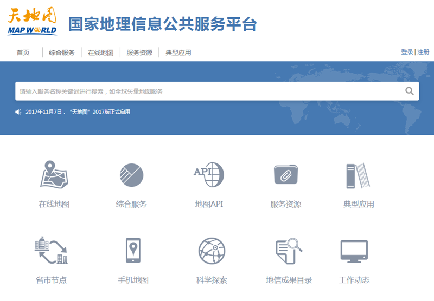The width and height of the screenshot is (434, 301).
Task: Open the 典型应用 books icon
Action: (358, 175)
